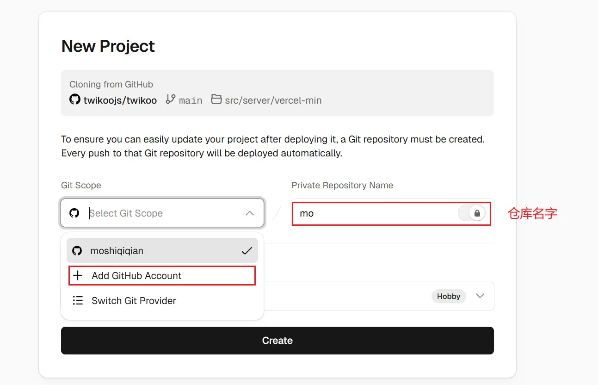Click the GitHub logo beside twikoojs/twikoo
The image size is (598, 385).
click(74, 99)
